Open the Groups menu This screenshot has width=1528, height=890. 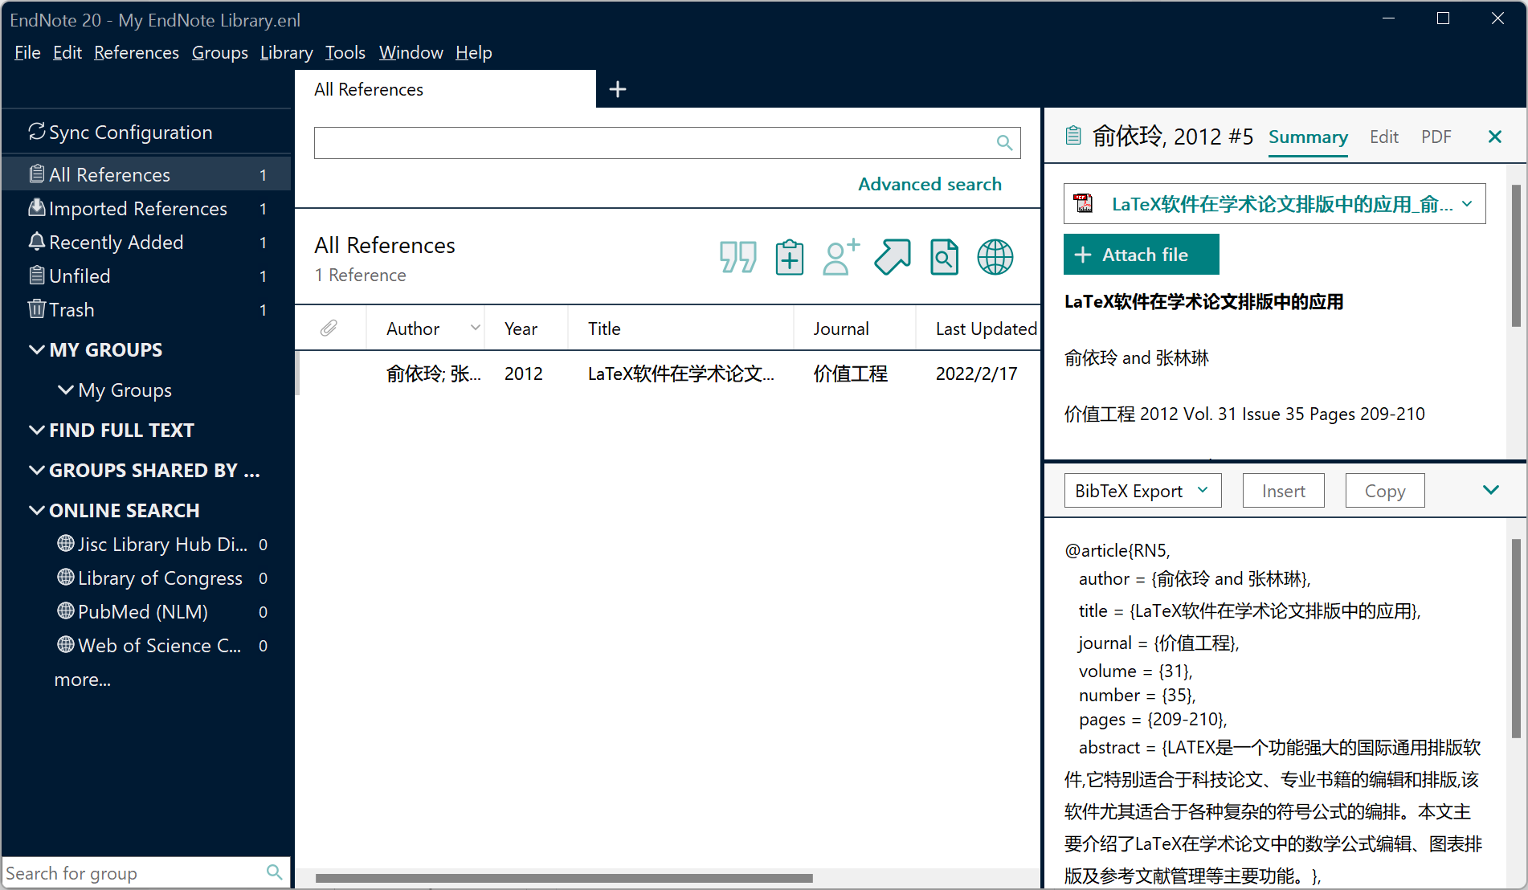tap(219, 52)
